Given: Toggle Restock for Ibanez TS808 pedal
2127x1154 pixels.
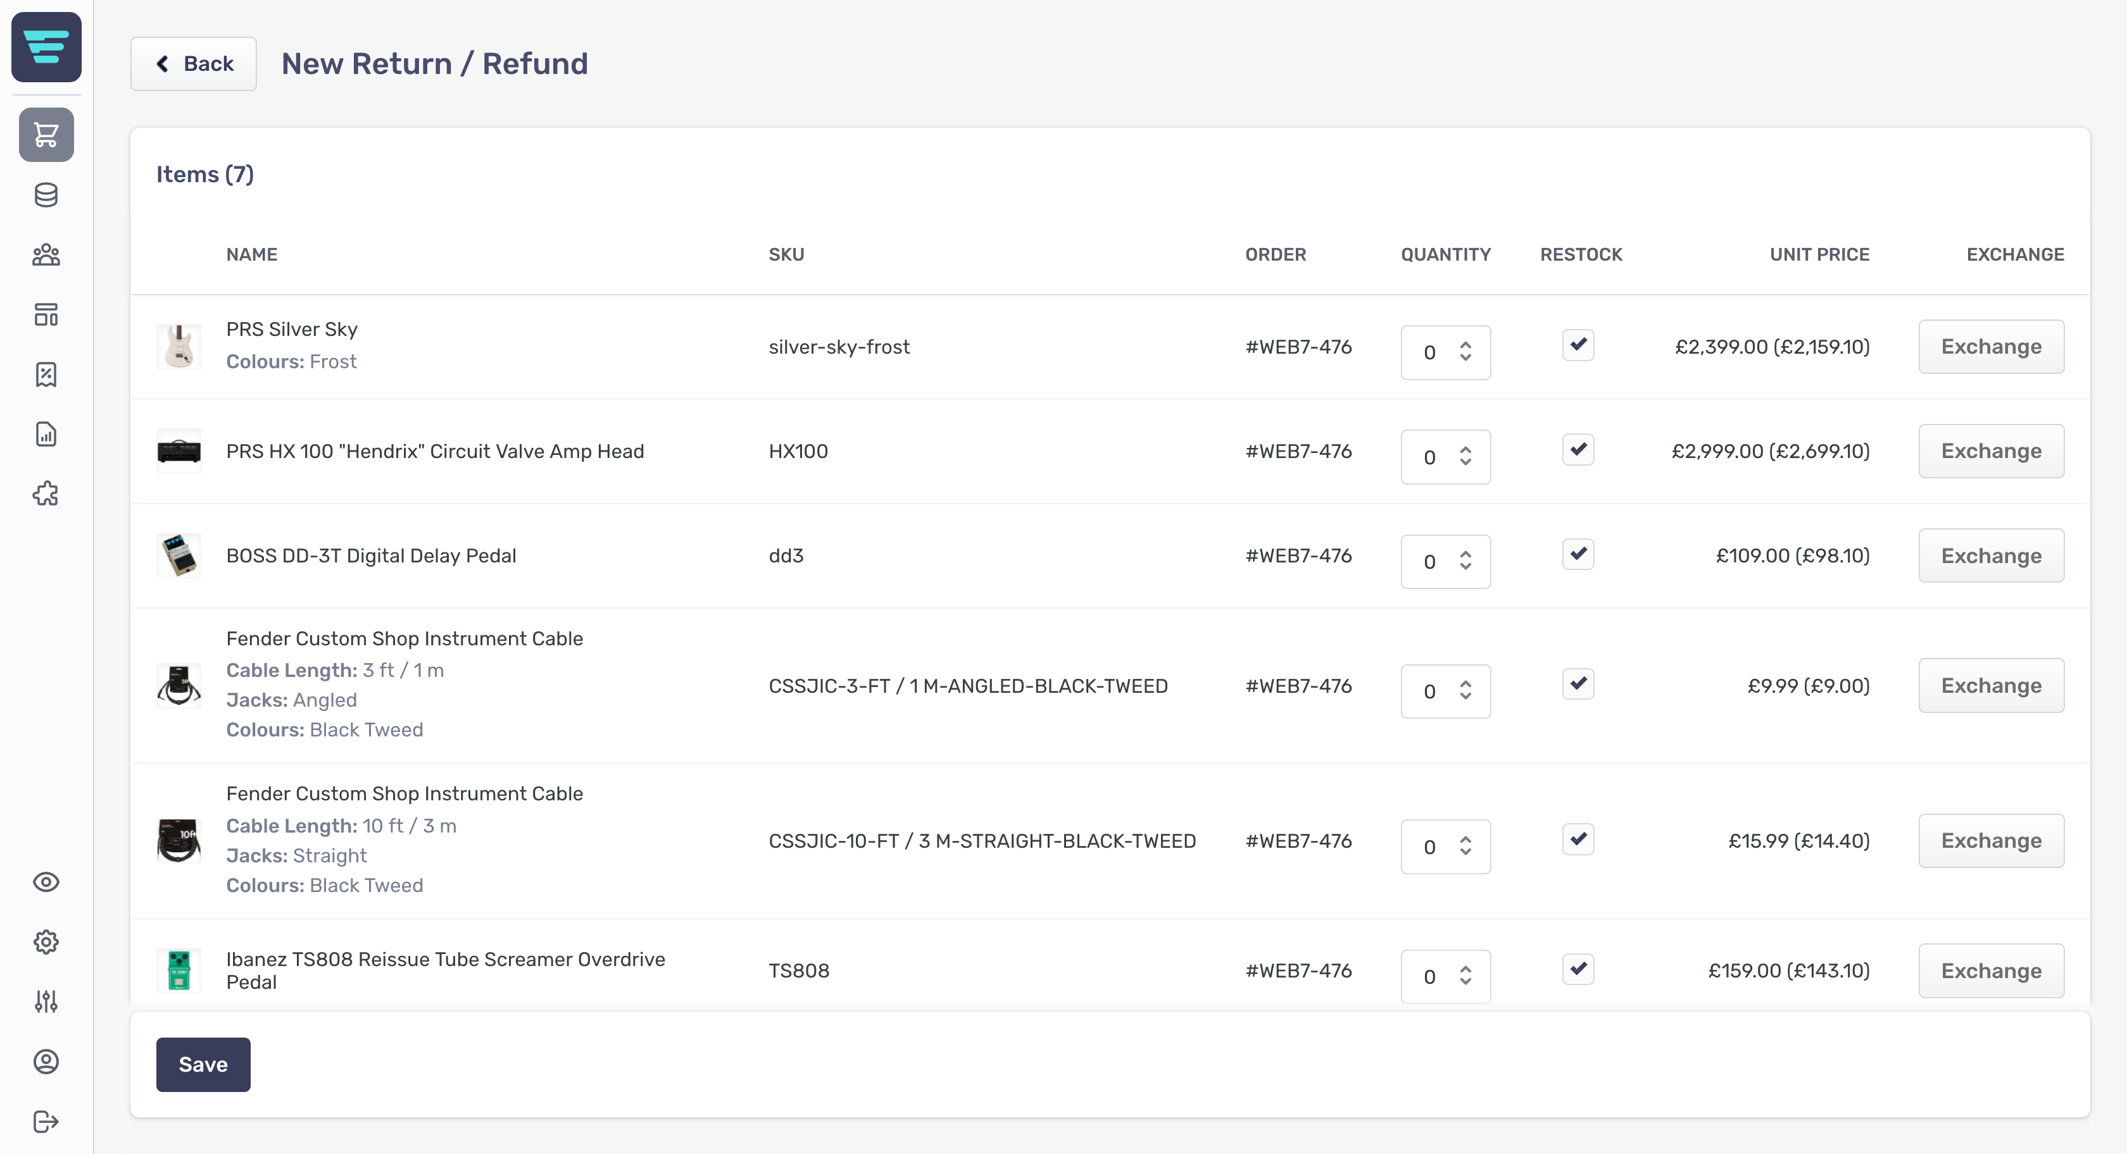Looking at the screenshot, I should (1578, 969).
